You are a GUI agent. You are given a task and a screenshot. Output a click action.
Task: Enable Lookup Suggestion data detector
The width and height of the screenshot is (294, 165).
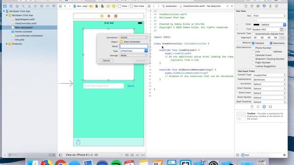[253, 66]
